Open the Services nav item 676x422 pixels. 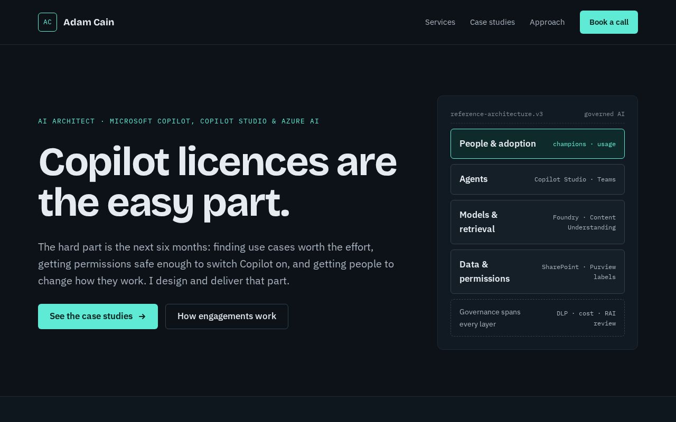click(x=440, y=22)
